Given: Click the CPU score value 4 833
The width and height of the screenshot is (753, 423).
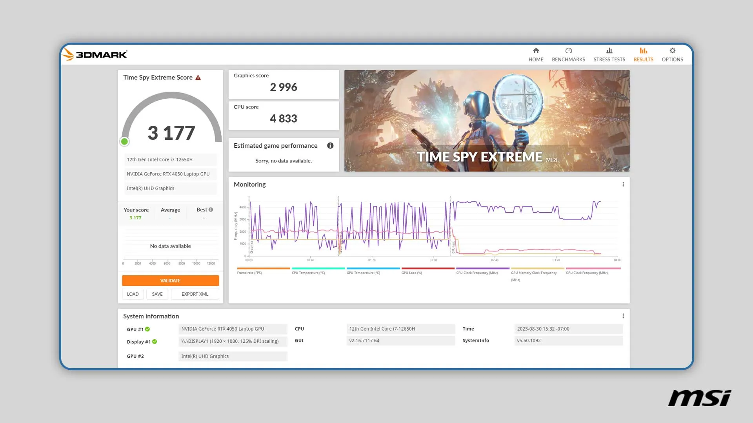Looking at the screenshot, I should [x=284, y=119].
